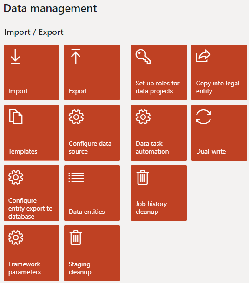Open the Set up roles for data projects tile
249x283 pixels.
[x=159, y=72]
